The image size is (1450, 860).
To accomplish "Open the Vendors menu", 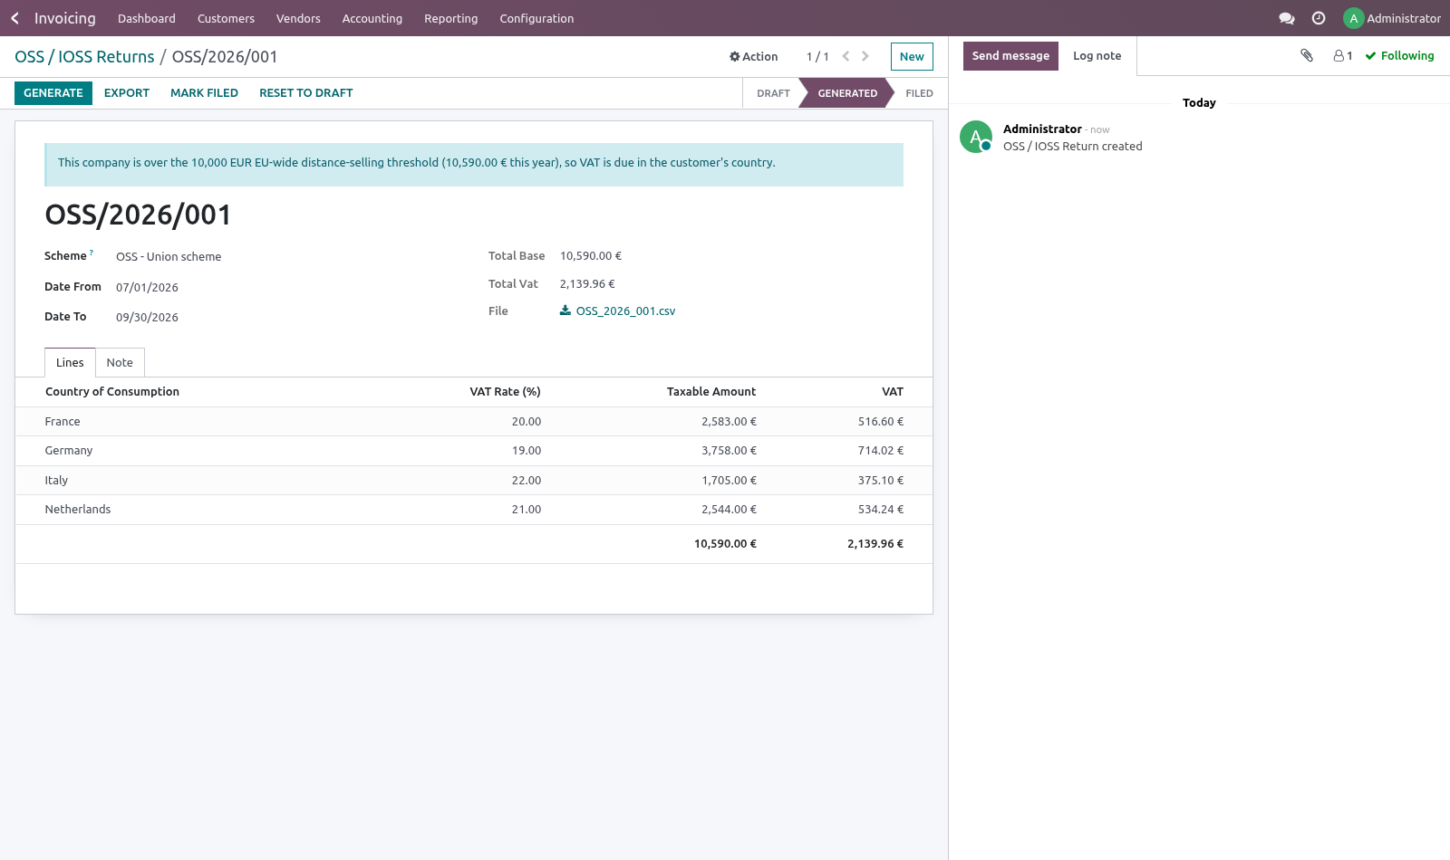I will point(298,18).
